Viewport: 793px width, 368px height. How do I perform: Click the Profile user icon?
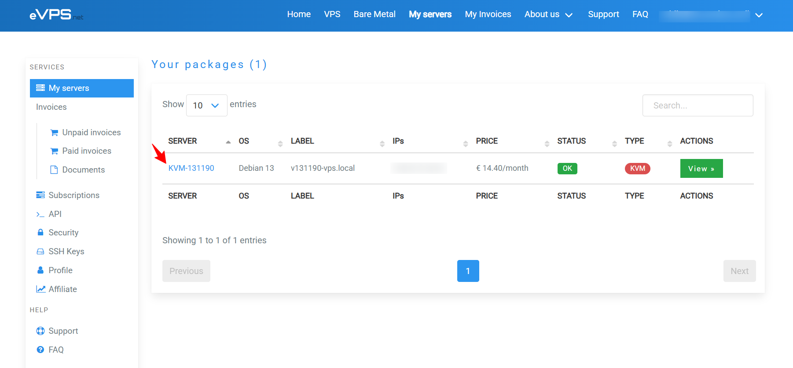click(x=40, y=270)
